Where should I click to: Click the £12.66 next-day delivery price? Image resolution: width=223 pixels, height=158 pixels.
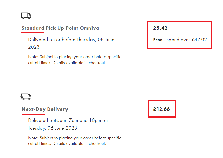162,109
